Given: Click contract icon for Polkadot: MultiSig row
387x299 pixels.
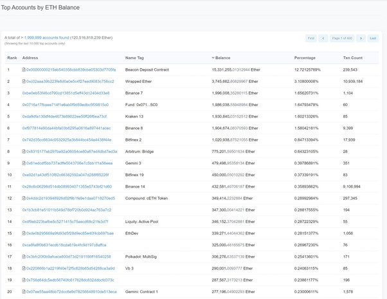Looking at the screenshot, I should point(24,257).
